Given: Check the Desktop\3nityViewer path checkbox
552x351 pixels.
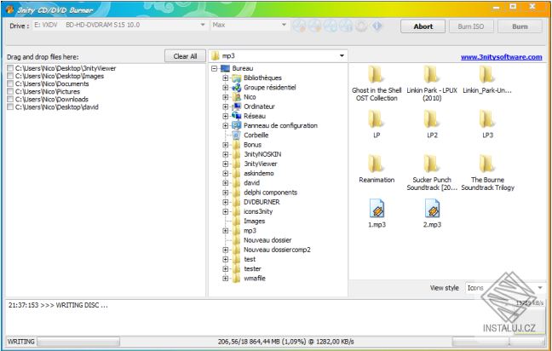Looking at the screenshot, I should point(10,68).
